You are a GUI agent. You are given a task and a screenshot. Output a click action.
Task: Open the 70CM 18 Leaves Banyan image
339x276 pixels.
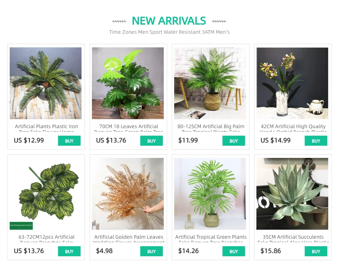128,83
